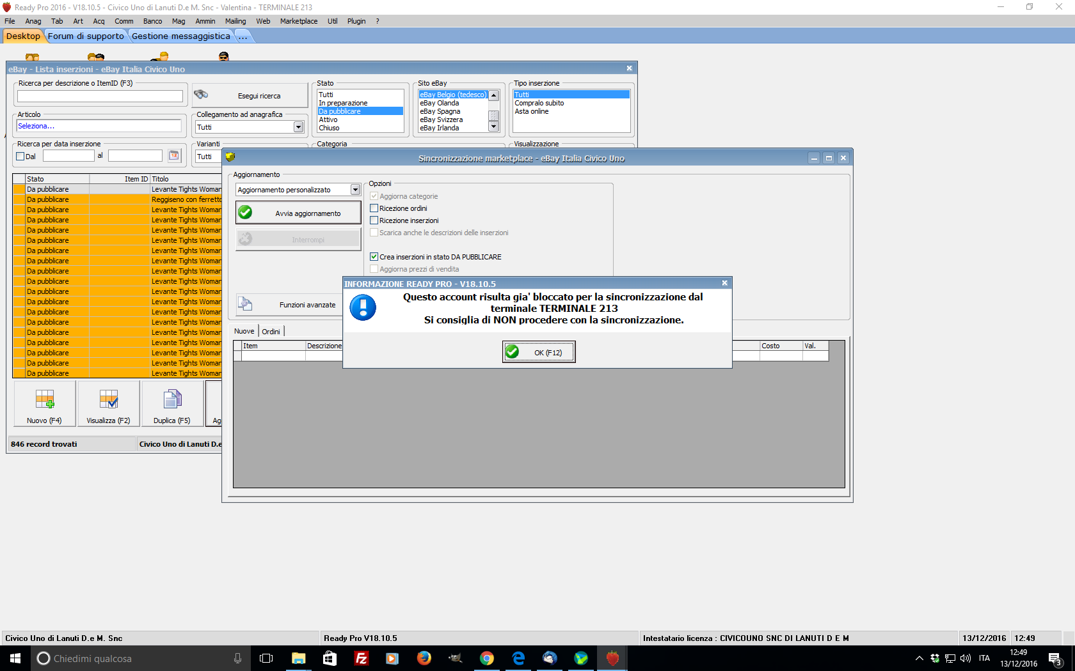Switch to the Gestione messaggistica tab
Image resolution: width=1075 pixels, height=671 pixels.
pos(181,36)
